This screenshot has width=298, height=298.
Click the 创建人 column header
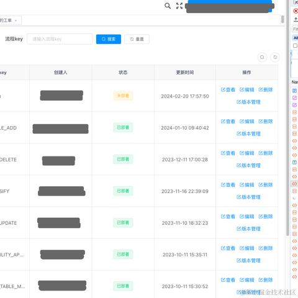coord(60,73)
